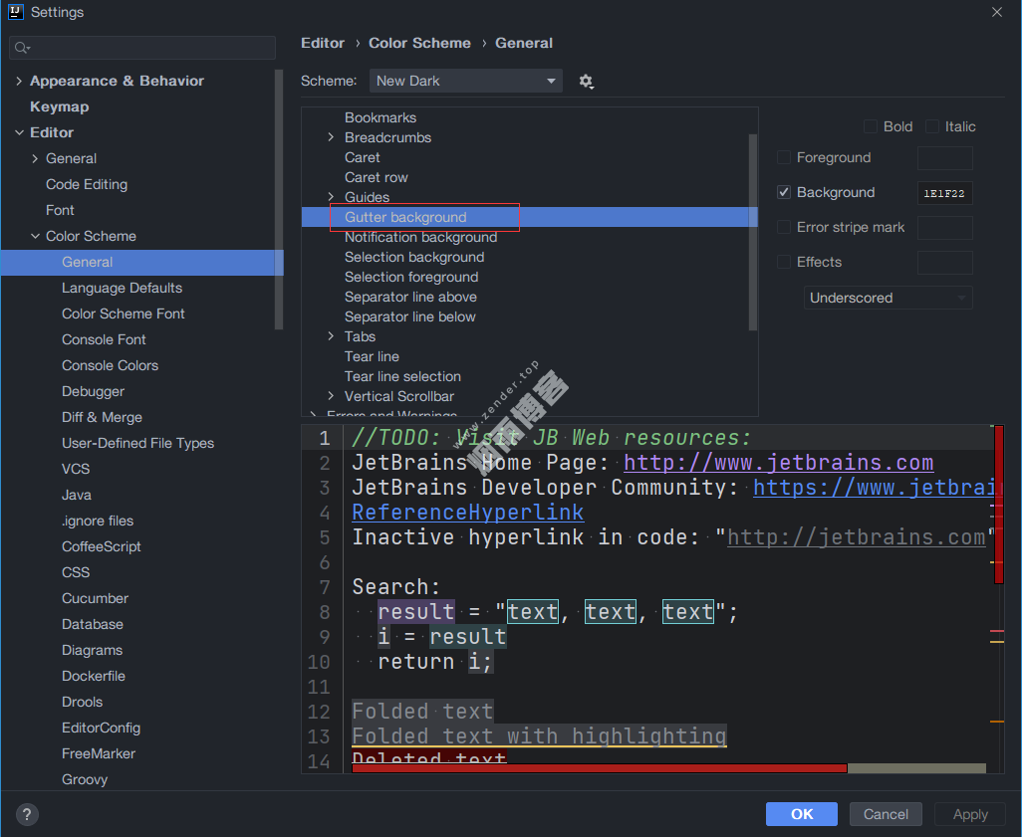
Task: Uncheck the Background checkbox
Action: point(784,192)
